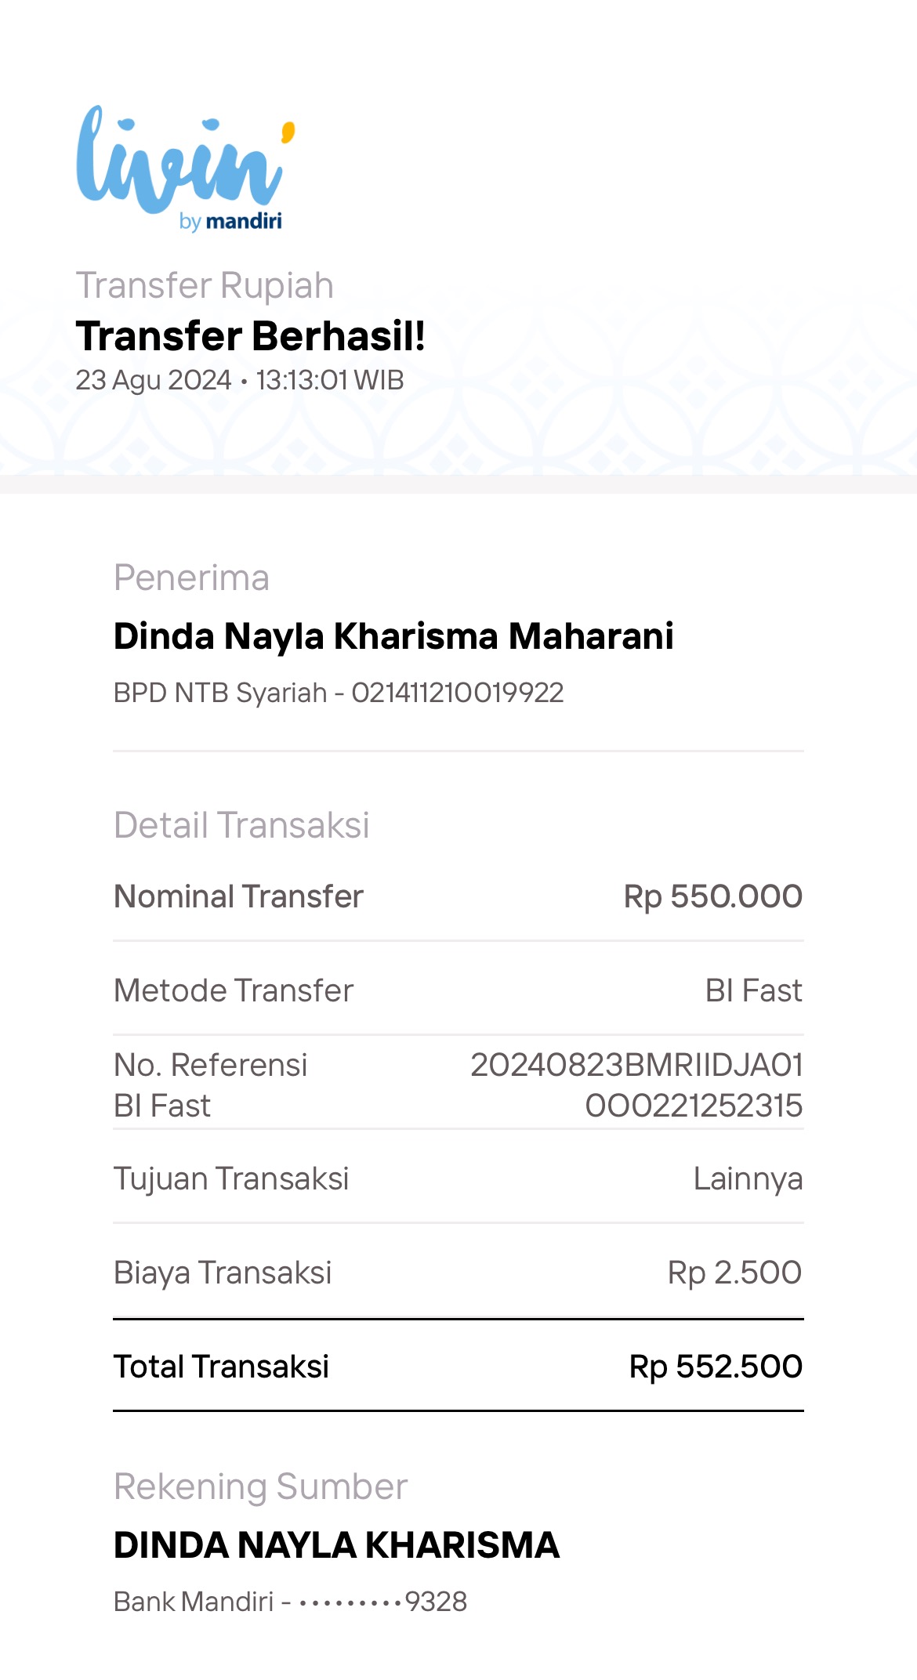The image size is (917, 1680).
Task: Click the "BI Fast" transfer method value
Action: 753,990
